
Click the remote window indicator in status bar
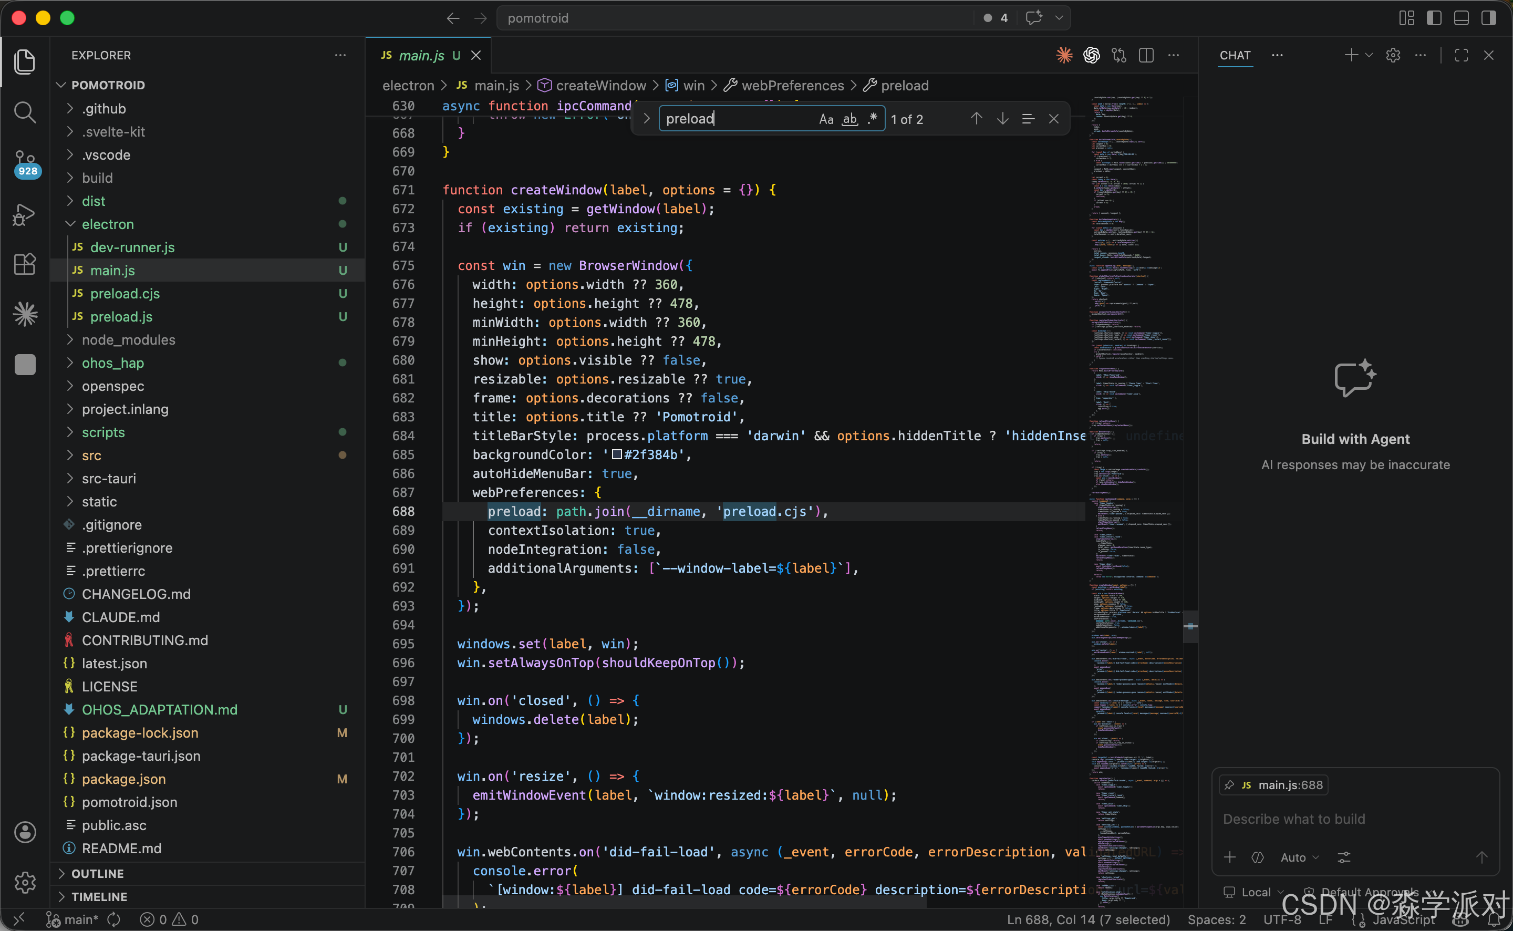pos(19,919)
